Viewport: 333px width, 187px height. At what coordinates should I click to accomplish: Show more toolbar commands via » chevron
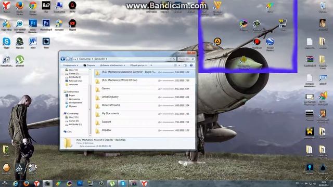coord(151,65)
